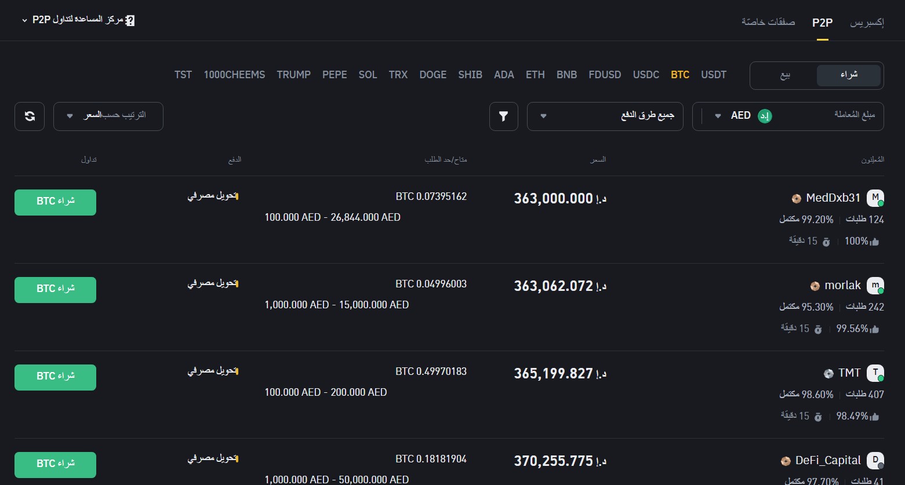The image size is (905, 485).
Task: Click the badge icon beside TMT
Action: point(828,374)
